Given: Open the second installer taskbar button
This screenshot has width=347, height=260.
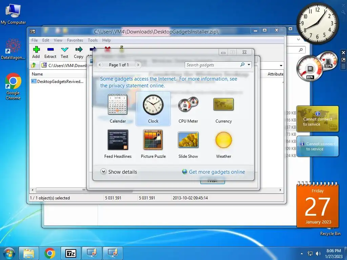Looking at the screenshot, I should click(113, 253).
